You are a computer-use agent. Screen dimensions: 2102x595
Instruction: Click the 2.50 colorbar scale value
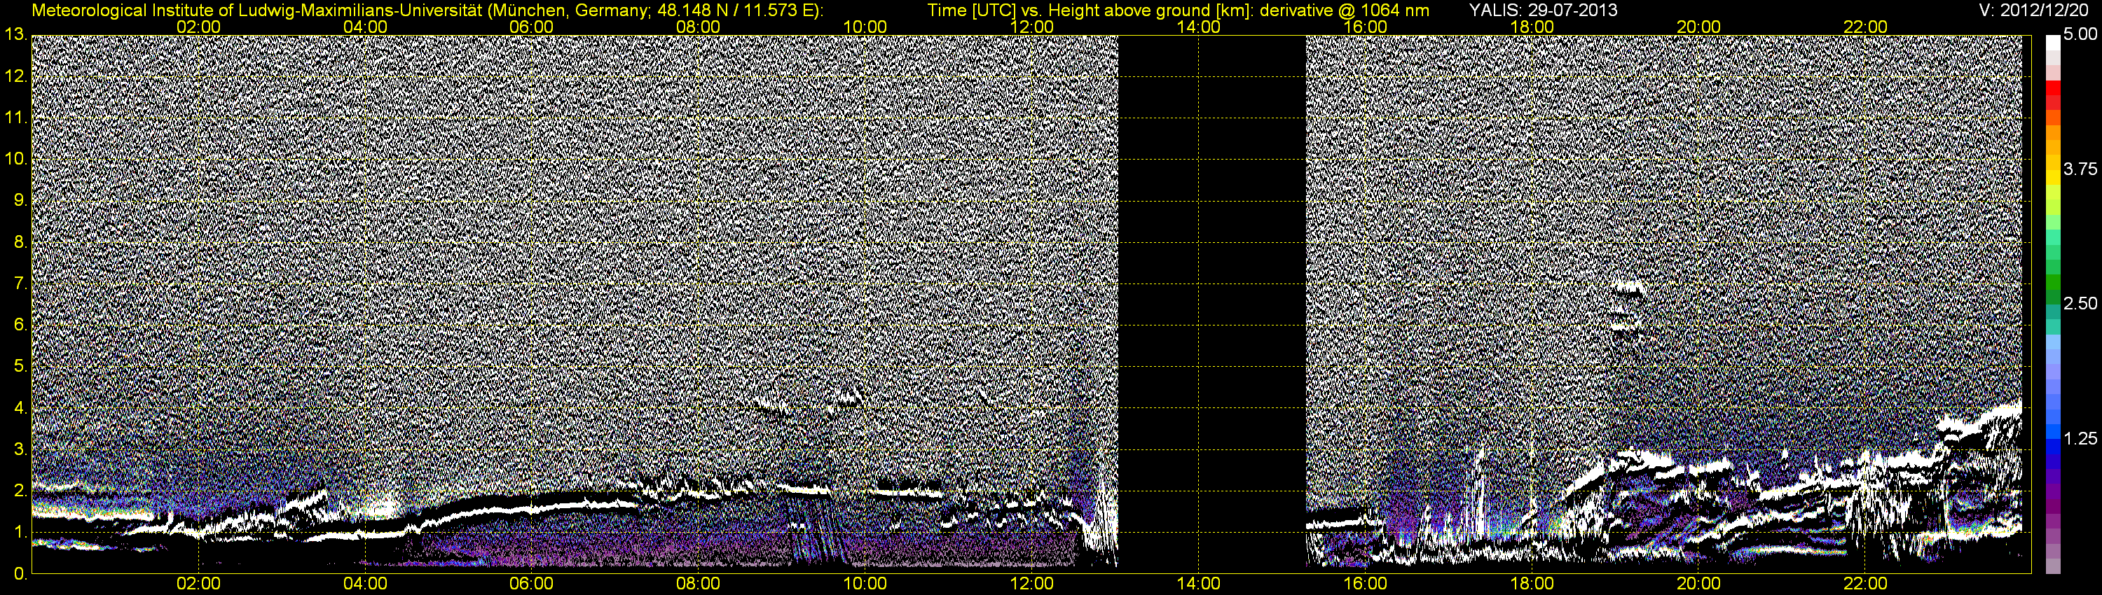(2079, 304)
